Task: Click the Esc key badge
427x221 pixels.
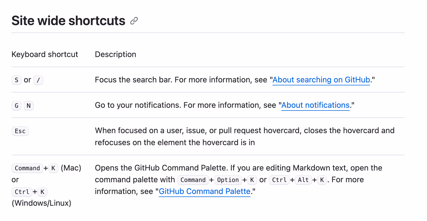Action: 20,131
